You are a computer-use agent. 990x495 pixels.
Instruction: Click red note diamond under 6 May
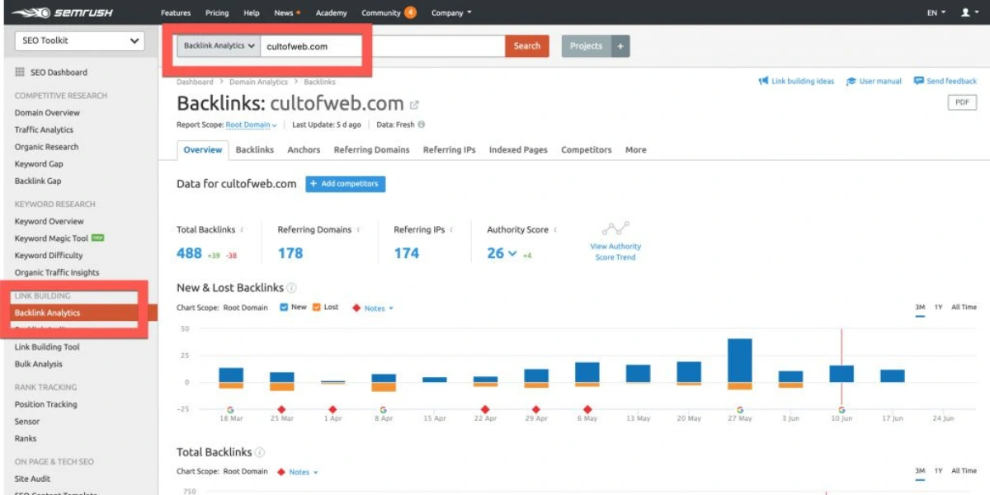click(x=587, y=409)
